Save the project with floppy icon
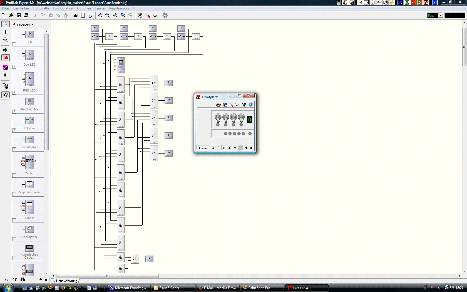This screenshot has width=467, height=292. [x=19, y=15]
